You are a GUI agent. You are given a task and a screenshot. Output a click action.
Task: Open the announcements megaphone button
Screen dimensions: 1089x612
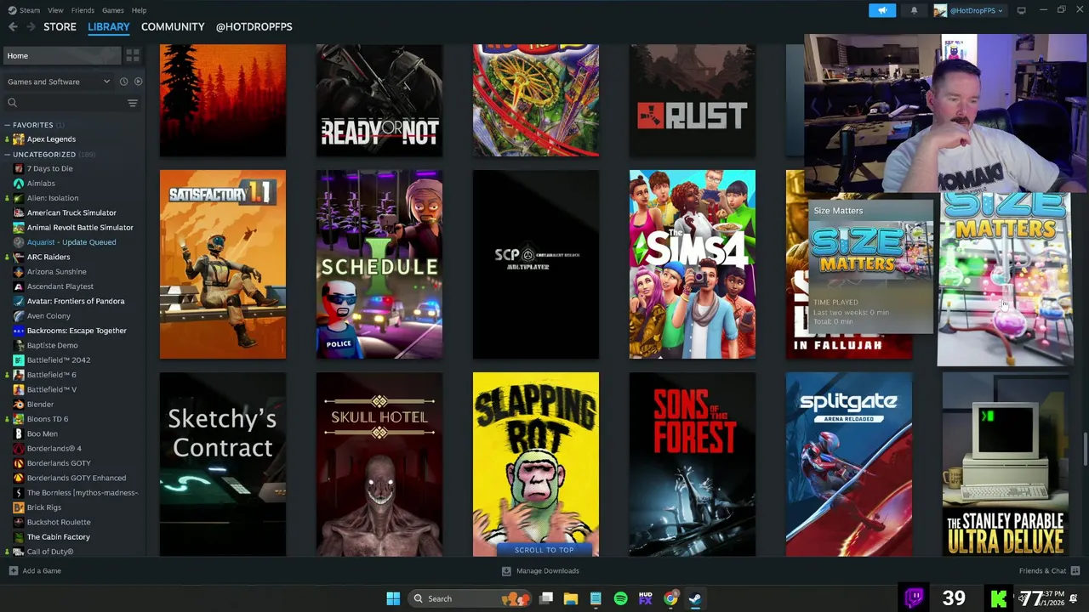click(x=882, y=10)
